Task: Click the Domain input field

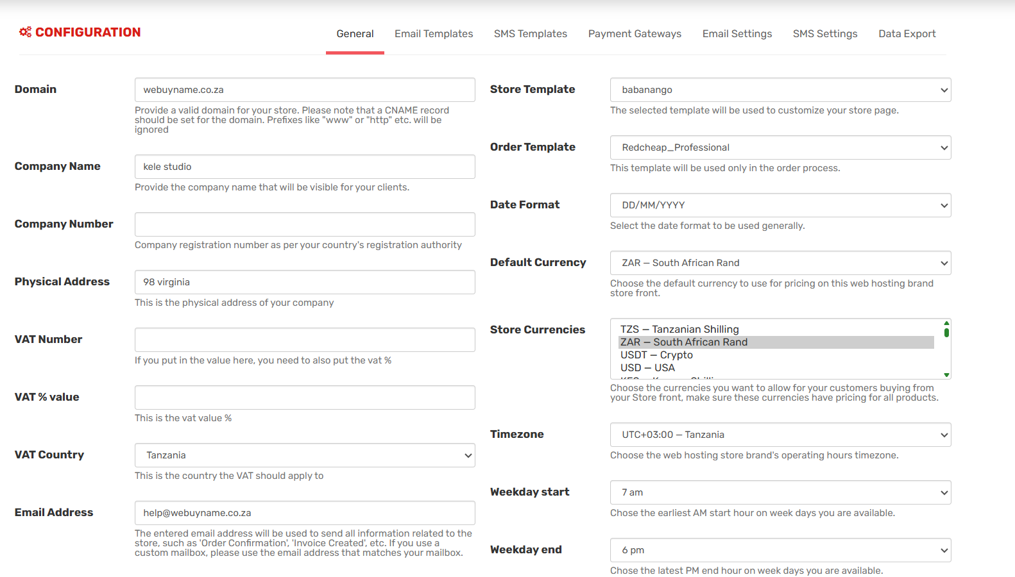Action: (x=305, y=90)
